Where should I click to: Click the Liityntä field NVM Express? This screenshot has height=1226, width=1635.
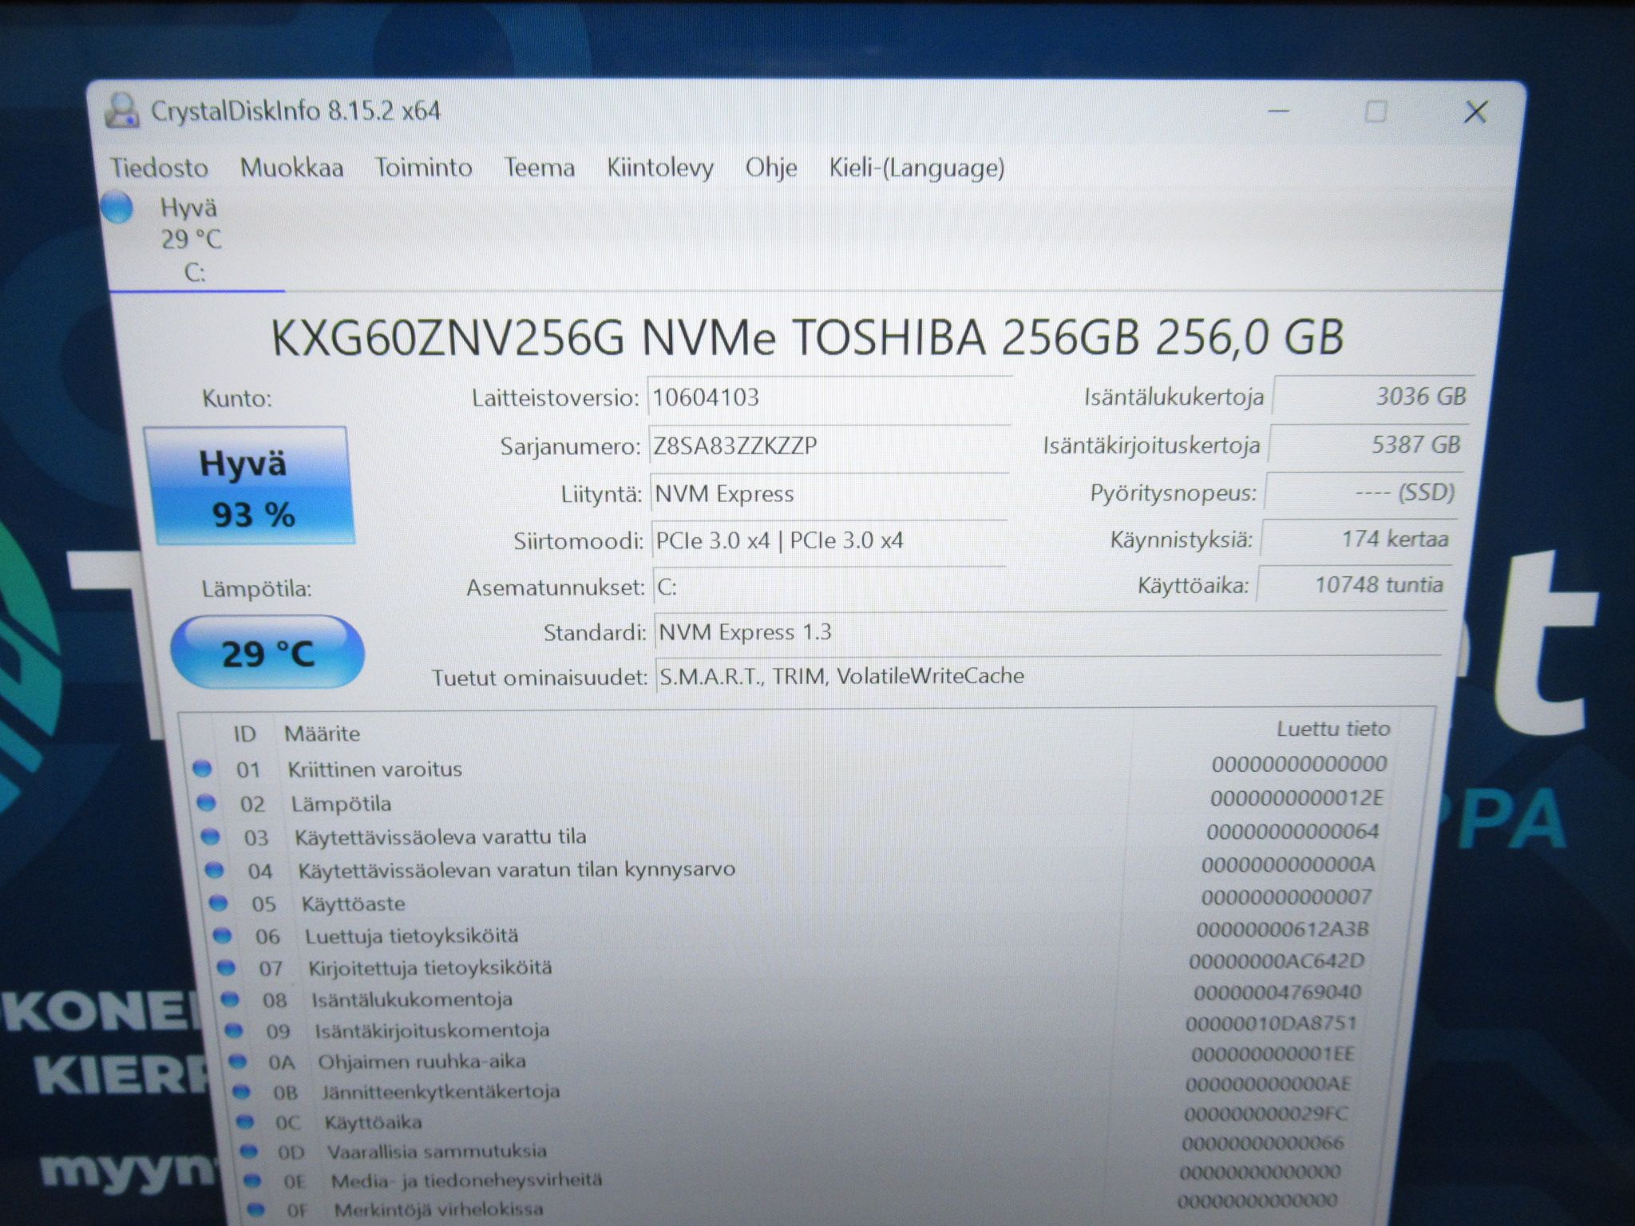click(829, 494)
